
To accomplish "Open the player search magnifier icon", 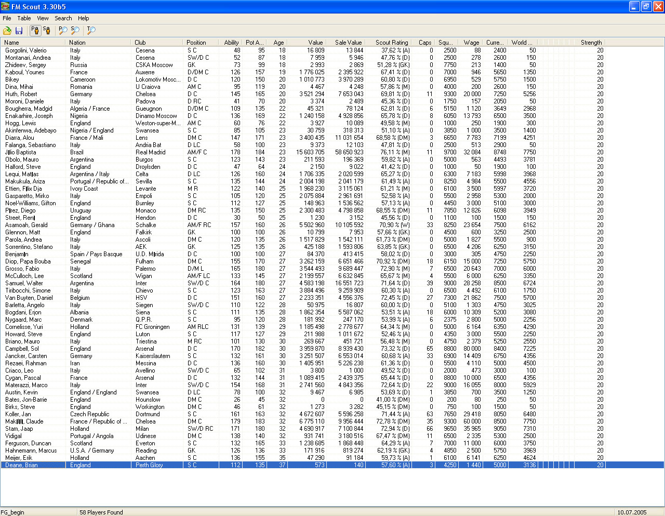I will point(63,31).
